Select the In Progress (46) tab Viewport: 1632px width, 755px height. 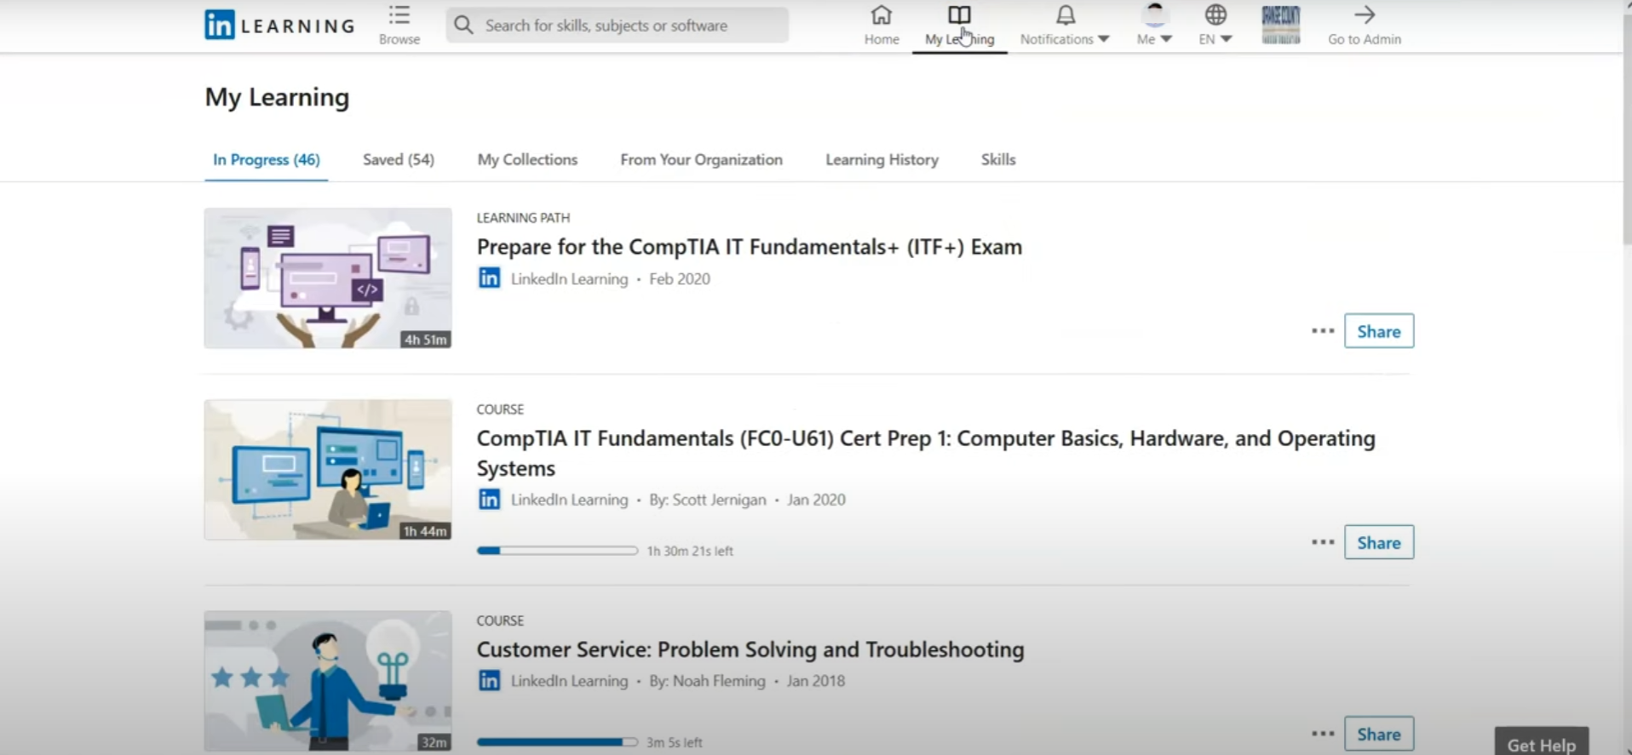point(267,159)
